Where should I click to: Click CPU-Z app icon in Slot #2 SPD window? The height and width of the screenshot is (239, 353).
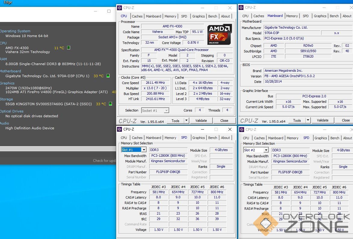242,129
